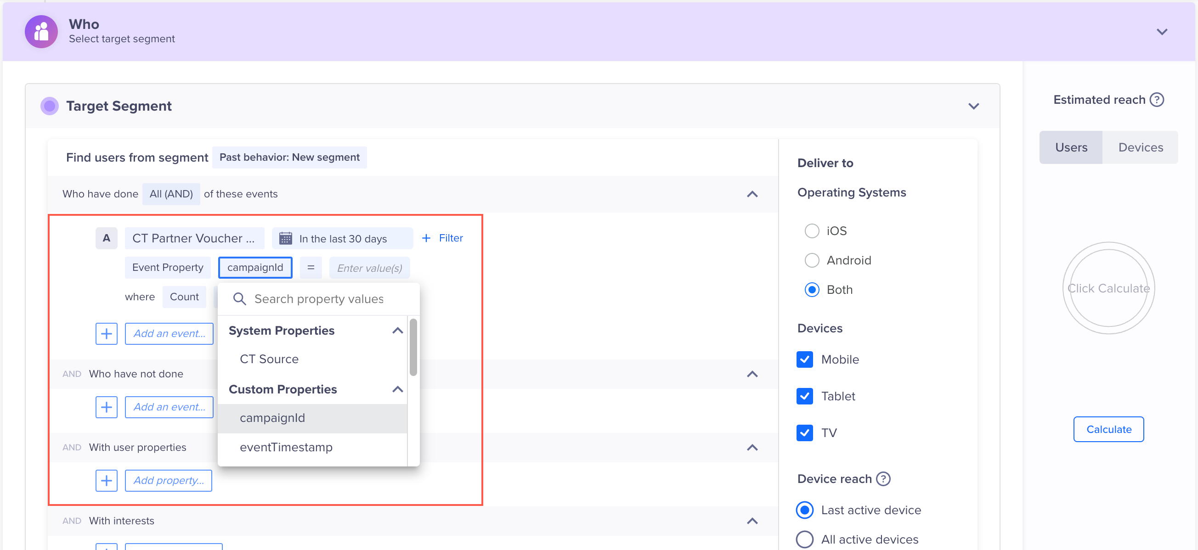Click 'Add an event...' under Who have done

click(x=170, y=333)
